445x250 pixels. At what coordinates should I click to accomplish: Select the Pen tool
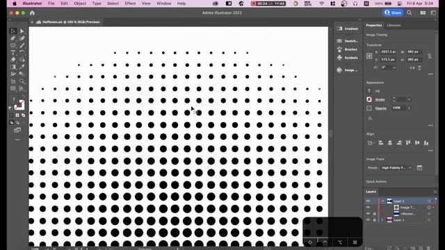click(x=13, y=38)
